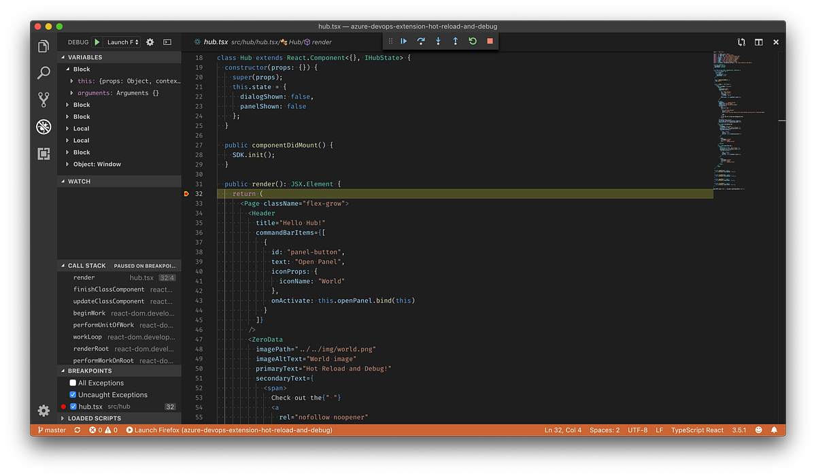816x476 pixels.
Task: Click the Step Over debug icon
Action: coord(420,41)
